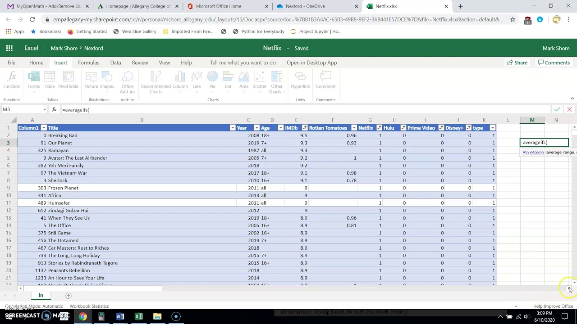Insert a Line chart

click(197, 81)
